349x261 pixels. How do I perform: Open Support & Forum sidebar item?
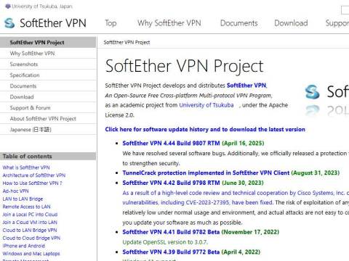pyautogui.click(x=48, y=107)
